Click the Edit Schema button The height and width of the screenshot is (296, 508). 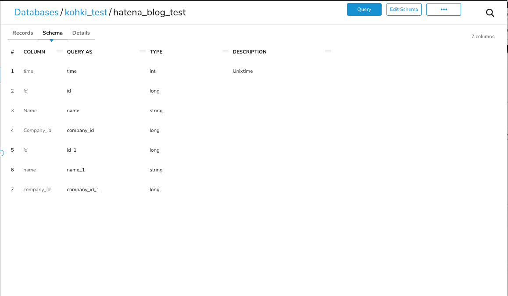click(404, 9)
